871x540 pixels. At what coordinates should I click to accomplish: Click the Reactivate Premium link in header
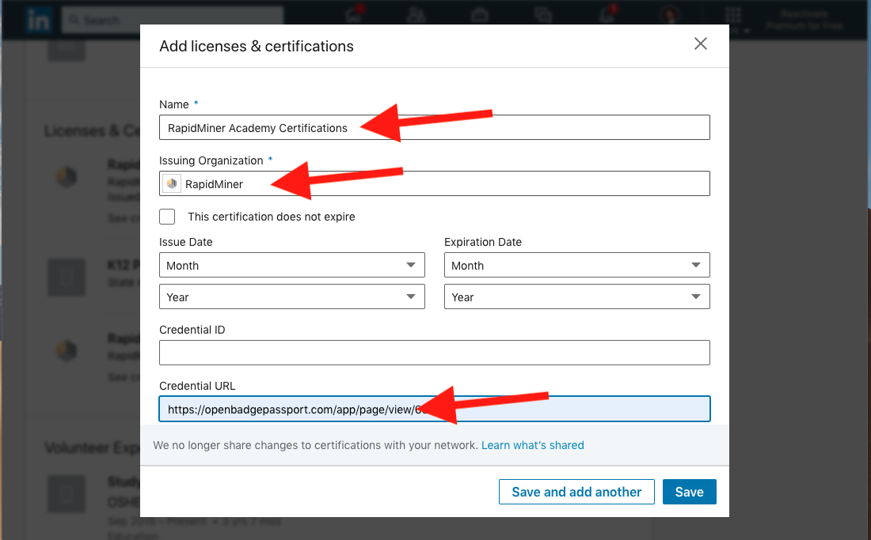[804, 20]
